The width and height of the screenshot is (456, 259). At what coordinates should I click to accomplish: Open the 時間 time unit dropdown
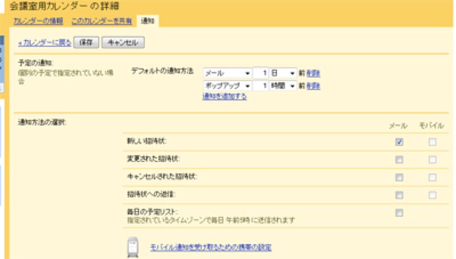[283, 86]
